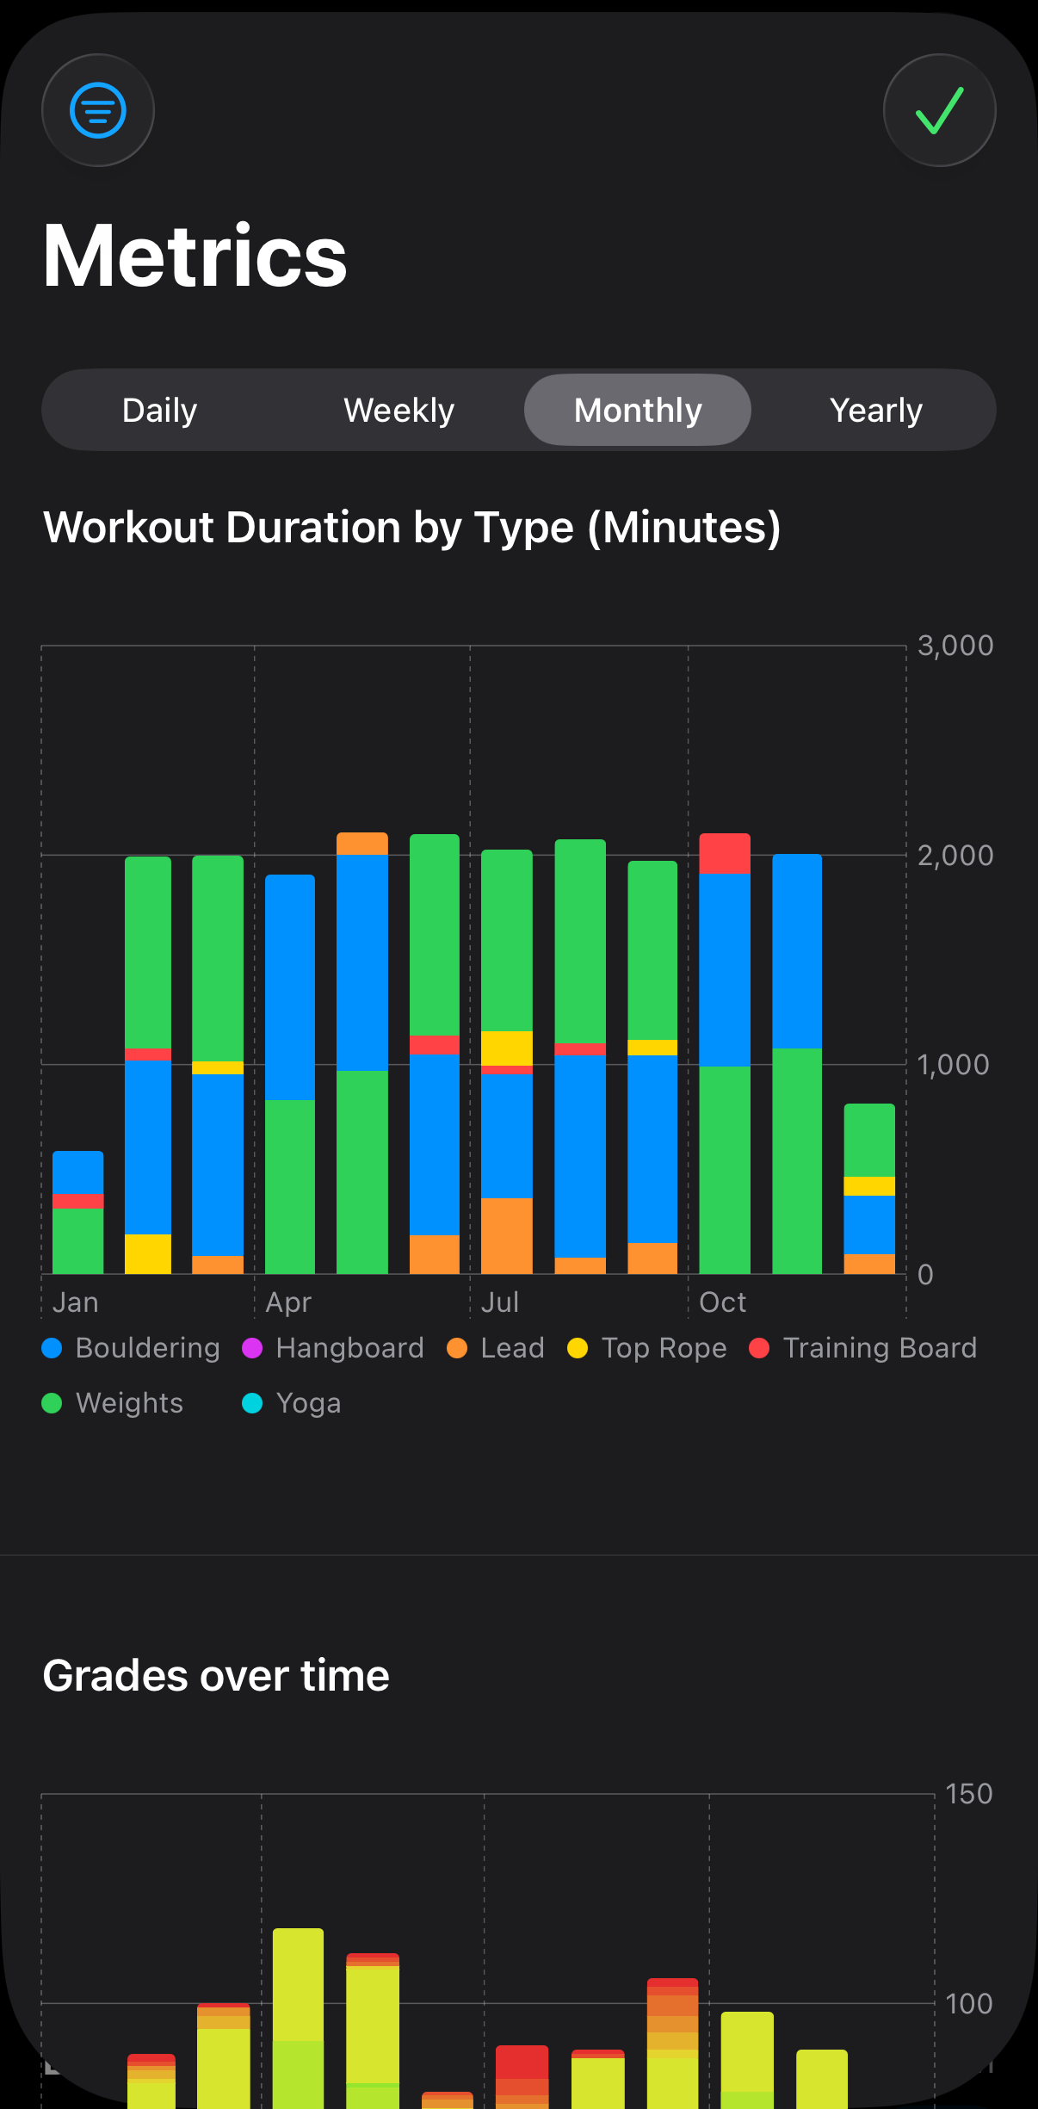Tap the Weights green legend dot
The height and width of the screenshot is (2109, 1038).
[52, 1403]
